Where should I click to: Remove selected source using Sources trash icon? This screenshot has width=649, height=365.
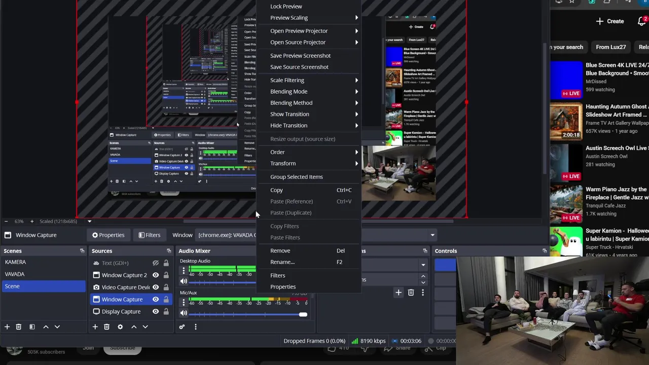[x=106, y=327]
